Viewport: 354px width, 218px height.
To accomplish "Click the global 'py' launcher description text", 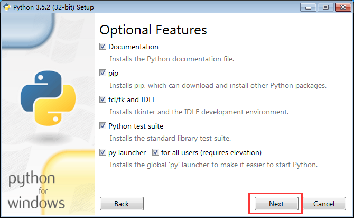I will (x=213, y=165).
